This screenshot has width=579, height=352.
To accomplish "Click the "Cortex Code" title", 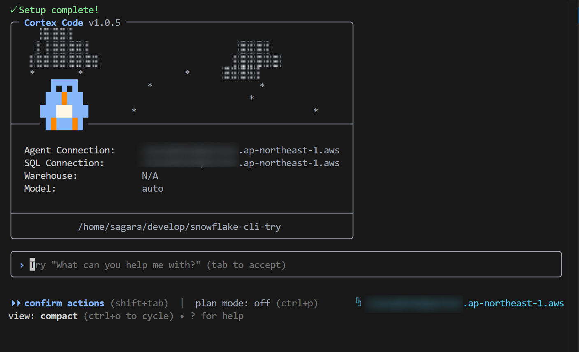I will (x=54, y=23).
